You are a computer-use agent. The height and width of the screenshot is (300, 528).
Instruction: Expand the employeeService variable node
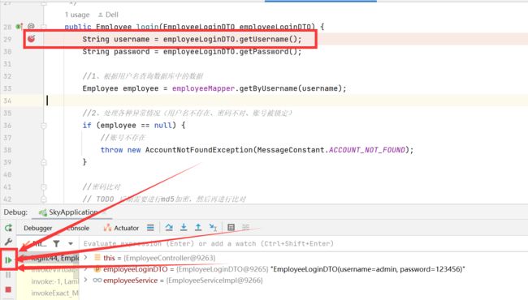pos(86,280)
